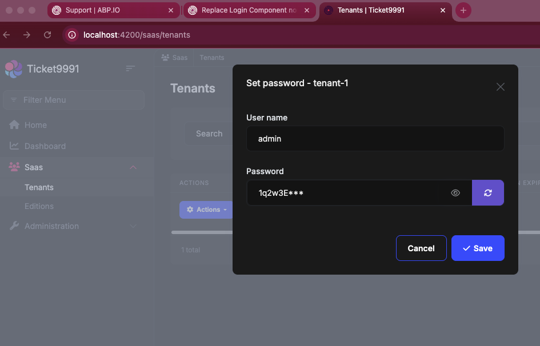Open the Editions menu item
The height and width of the screenshot is (346, 540).
pos(39,206)
